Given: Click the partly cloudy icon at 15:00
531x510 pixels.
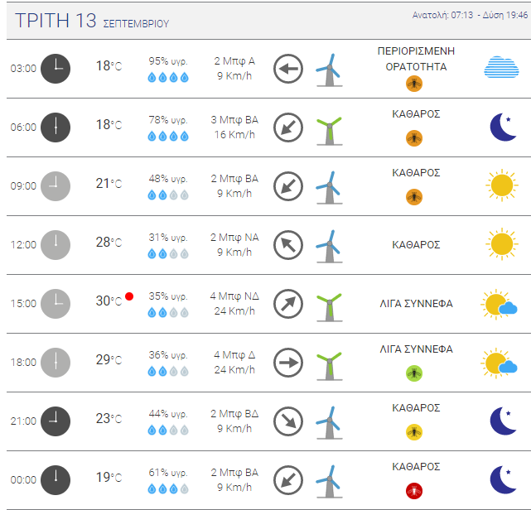Looking at the screenshot, I should pyautogui.click(x=499, y=304).
